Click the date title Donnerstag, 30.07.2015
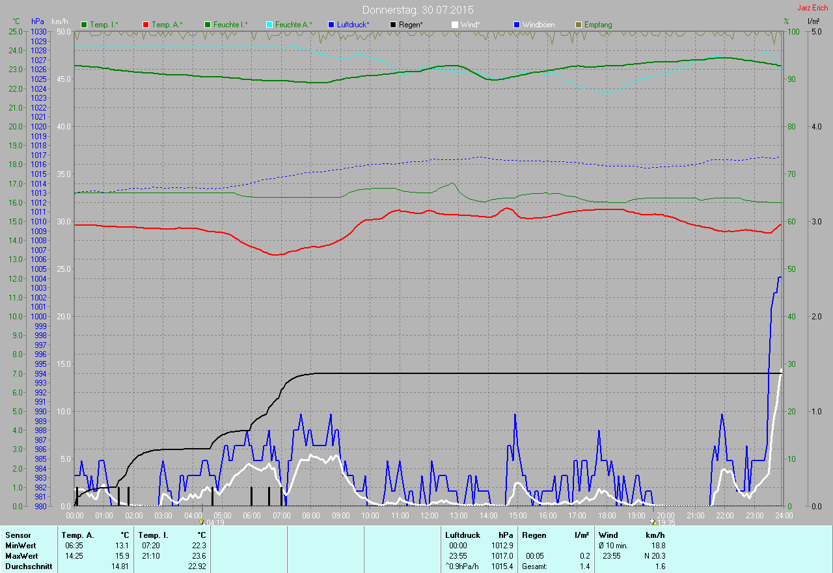833x573 pixels. point(418,10)
